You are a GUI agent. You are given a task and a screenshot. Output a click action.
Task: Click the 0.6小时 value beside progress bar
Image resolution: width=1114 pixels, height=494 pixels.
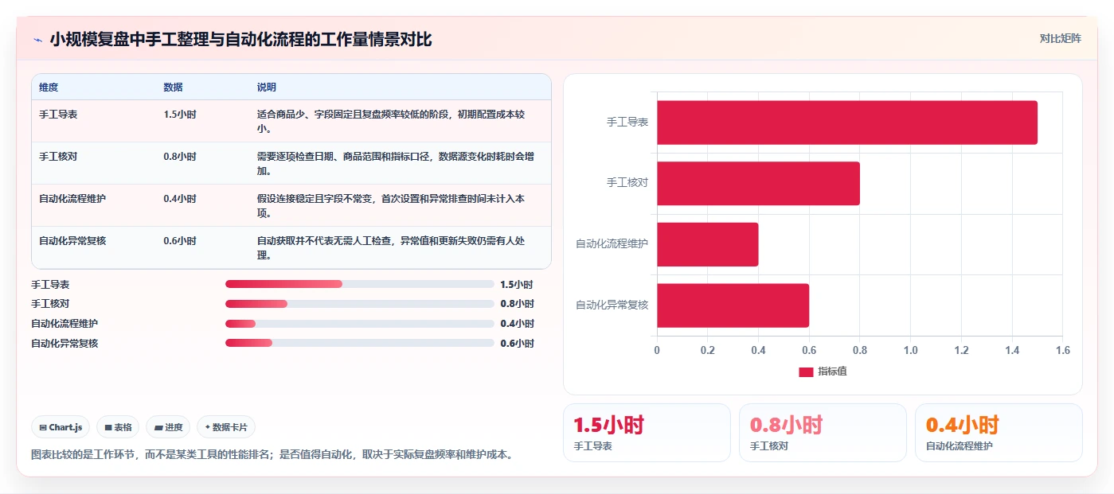coord(517,344)
